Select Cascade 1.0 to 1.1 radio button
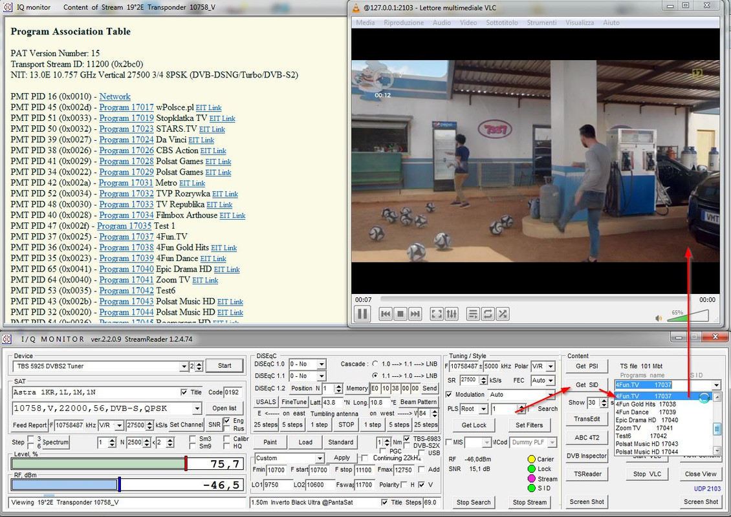731x517 pixels. pyautogui.click(x=375, y=364)
